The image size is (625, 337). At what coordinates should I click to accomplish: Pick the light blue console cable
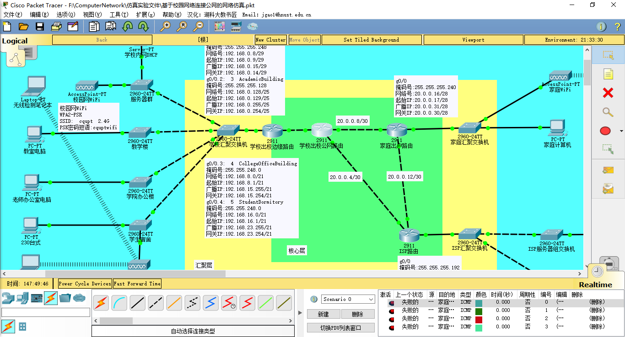[119, 302]
